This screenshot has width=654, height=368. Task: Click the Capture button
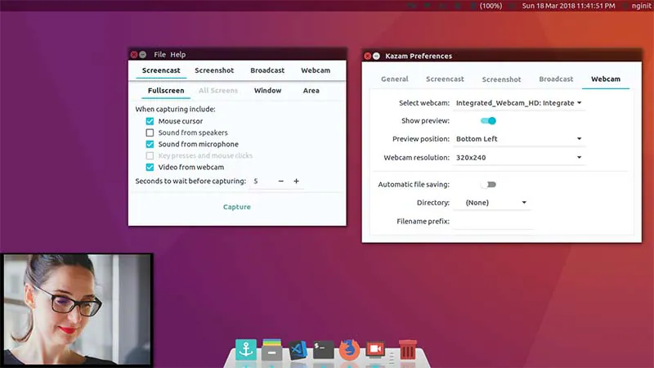pyautogui.click(x=236, y=207)
